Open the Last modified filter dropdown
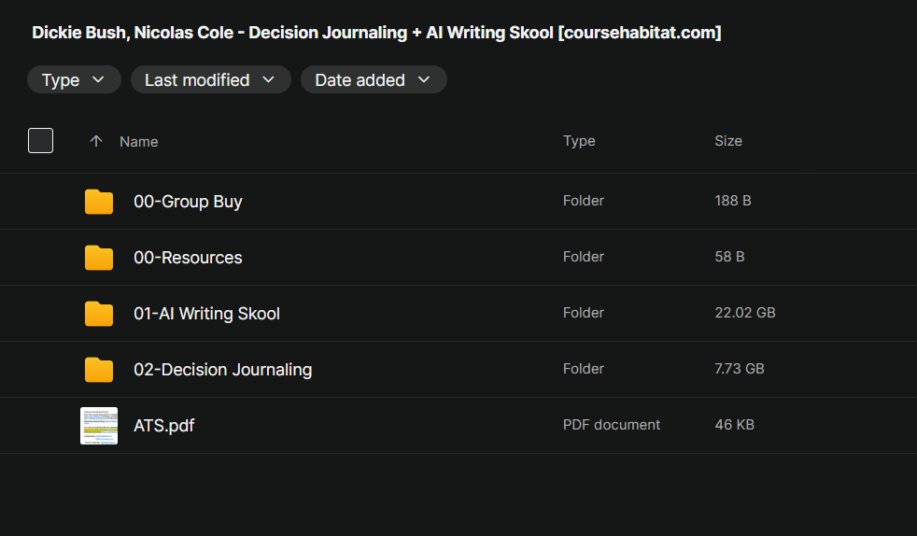Image resolution: width=917 pixels, height=536 pixels. coord(211,79)
